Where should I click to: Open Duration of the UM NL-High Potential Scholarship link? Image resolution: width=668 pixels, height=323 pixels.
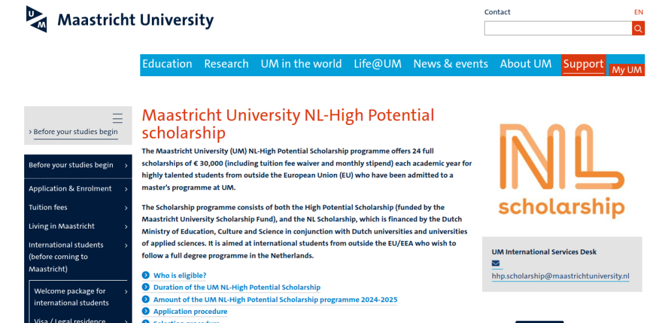click(237, 287)
